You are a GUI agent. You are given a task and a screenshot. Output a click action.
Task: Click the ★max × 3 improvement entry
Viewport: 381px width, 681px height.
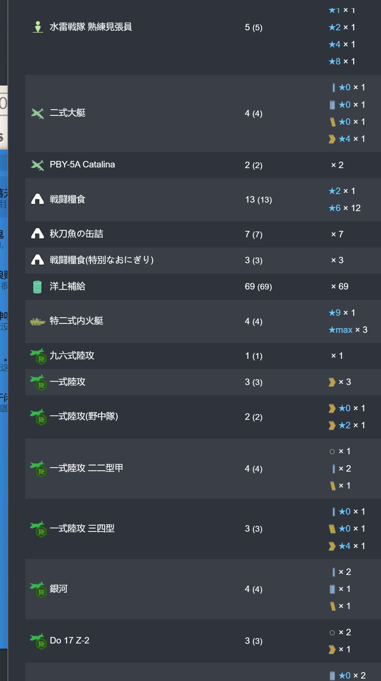pyautogui.click(x=348, y=330)
